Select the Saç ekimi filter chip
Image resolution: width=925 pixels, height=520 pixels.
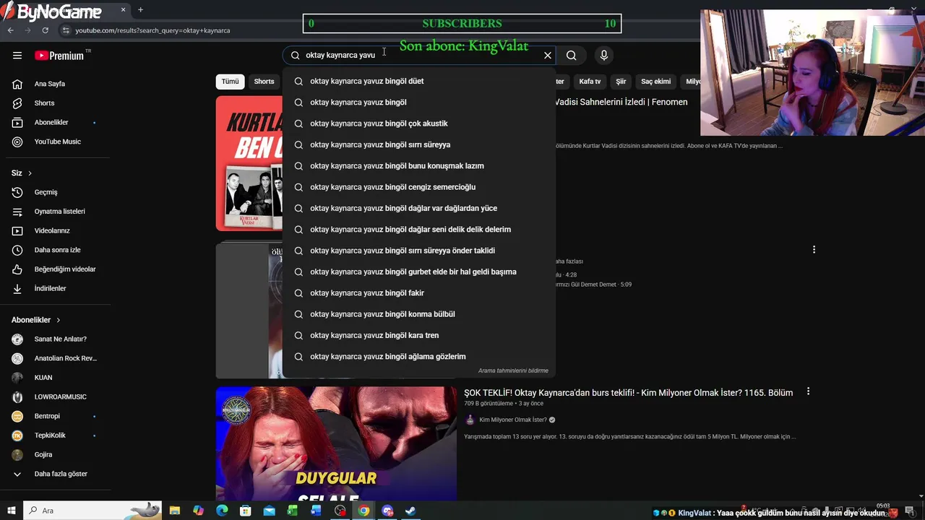(655, 82)
